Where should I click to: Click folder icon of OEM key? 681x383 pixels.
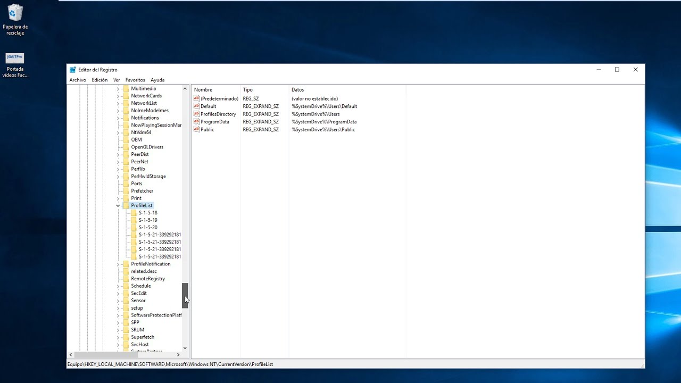(x=126, y=140)
